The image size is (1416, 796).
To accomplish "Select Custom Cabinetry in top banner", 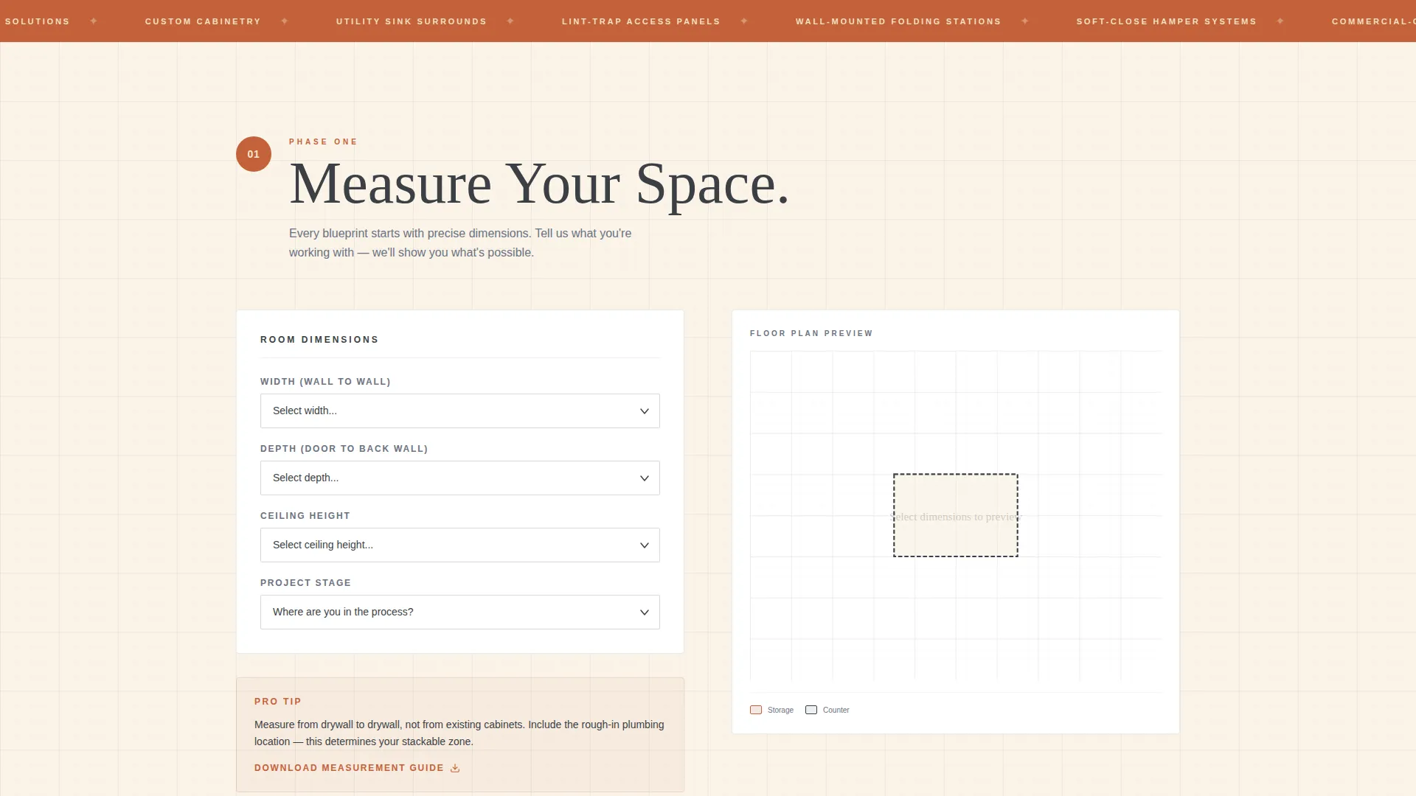I will (x=203, y=21).
